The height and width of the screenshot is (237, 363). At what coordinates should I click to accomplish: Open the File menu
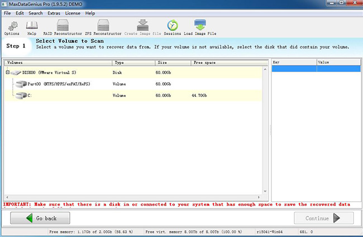[x=7, y=13]
